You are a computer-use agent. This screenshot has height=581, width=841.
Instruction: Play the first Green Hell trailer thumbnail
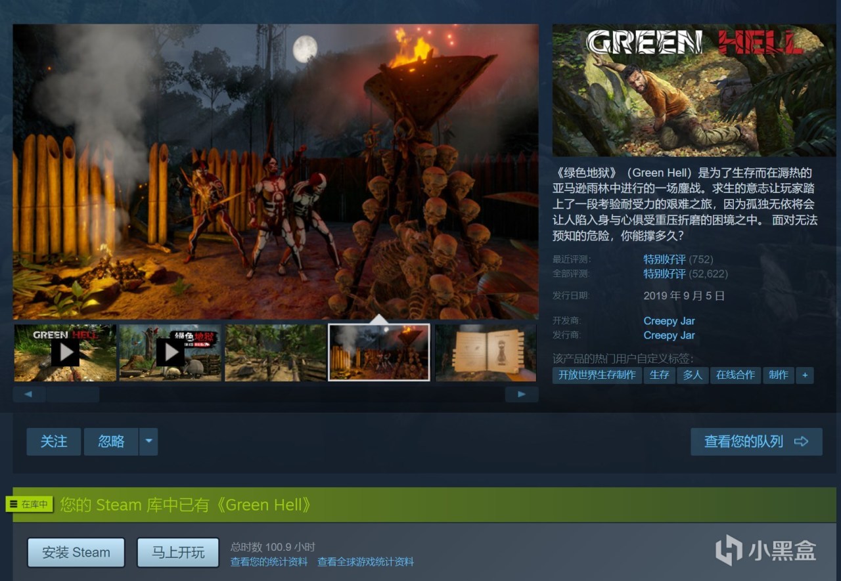coord(66,353)
